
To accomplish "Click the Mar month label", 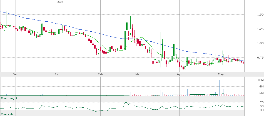I will click(138, 74).
